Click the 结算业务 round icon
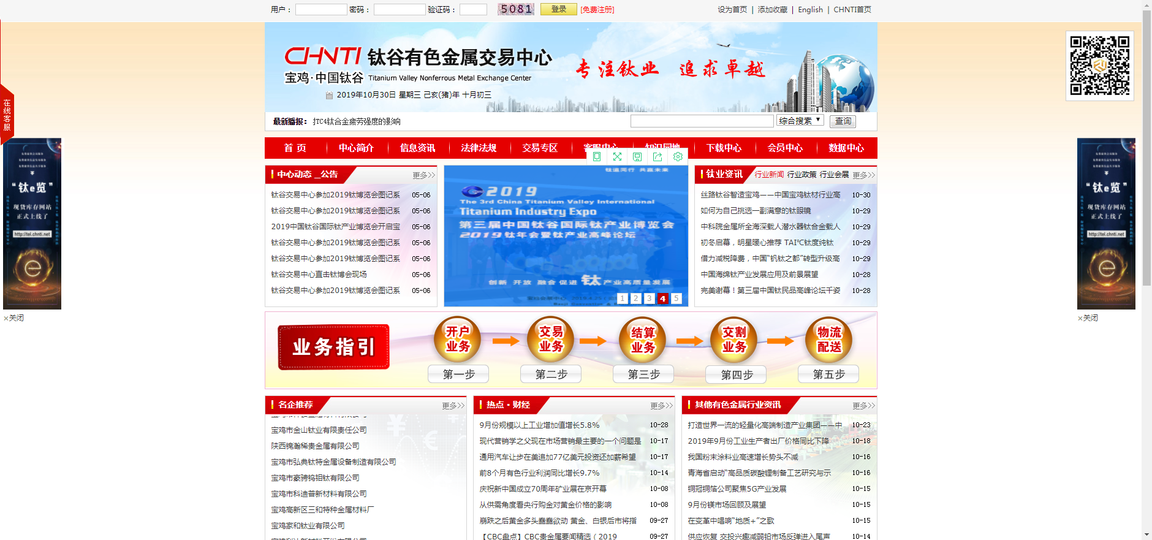Image resolution: width=1152 pixels, height=540 pixels. 643,339
